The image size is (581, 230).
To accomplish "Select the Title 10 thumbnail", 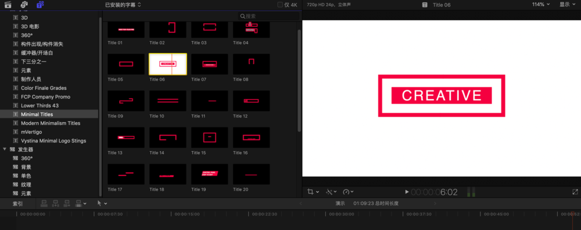I will [x=168, y=101].
